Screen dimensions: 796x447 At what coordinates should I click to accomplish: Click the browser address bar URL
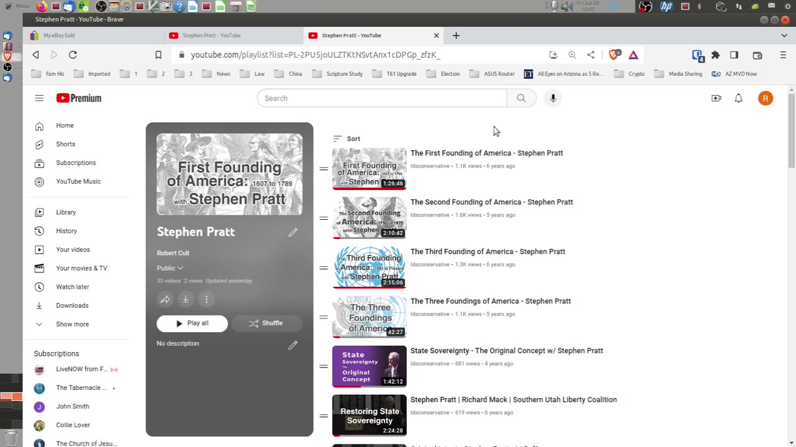(x=315, y=55)
